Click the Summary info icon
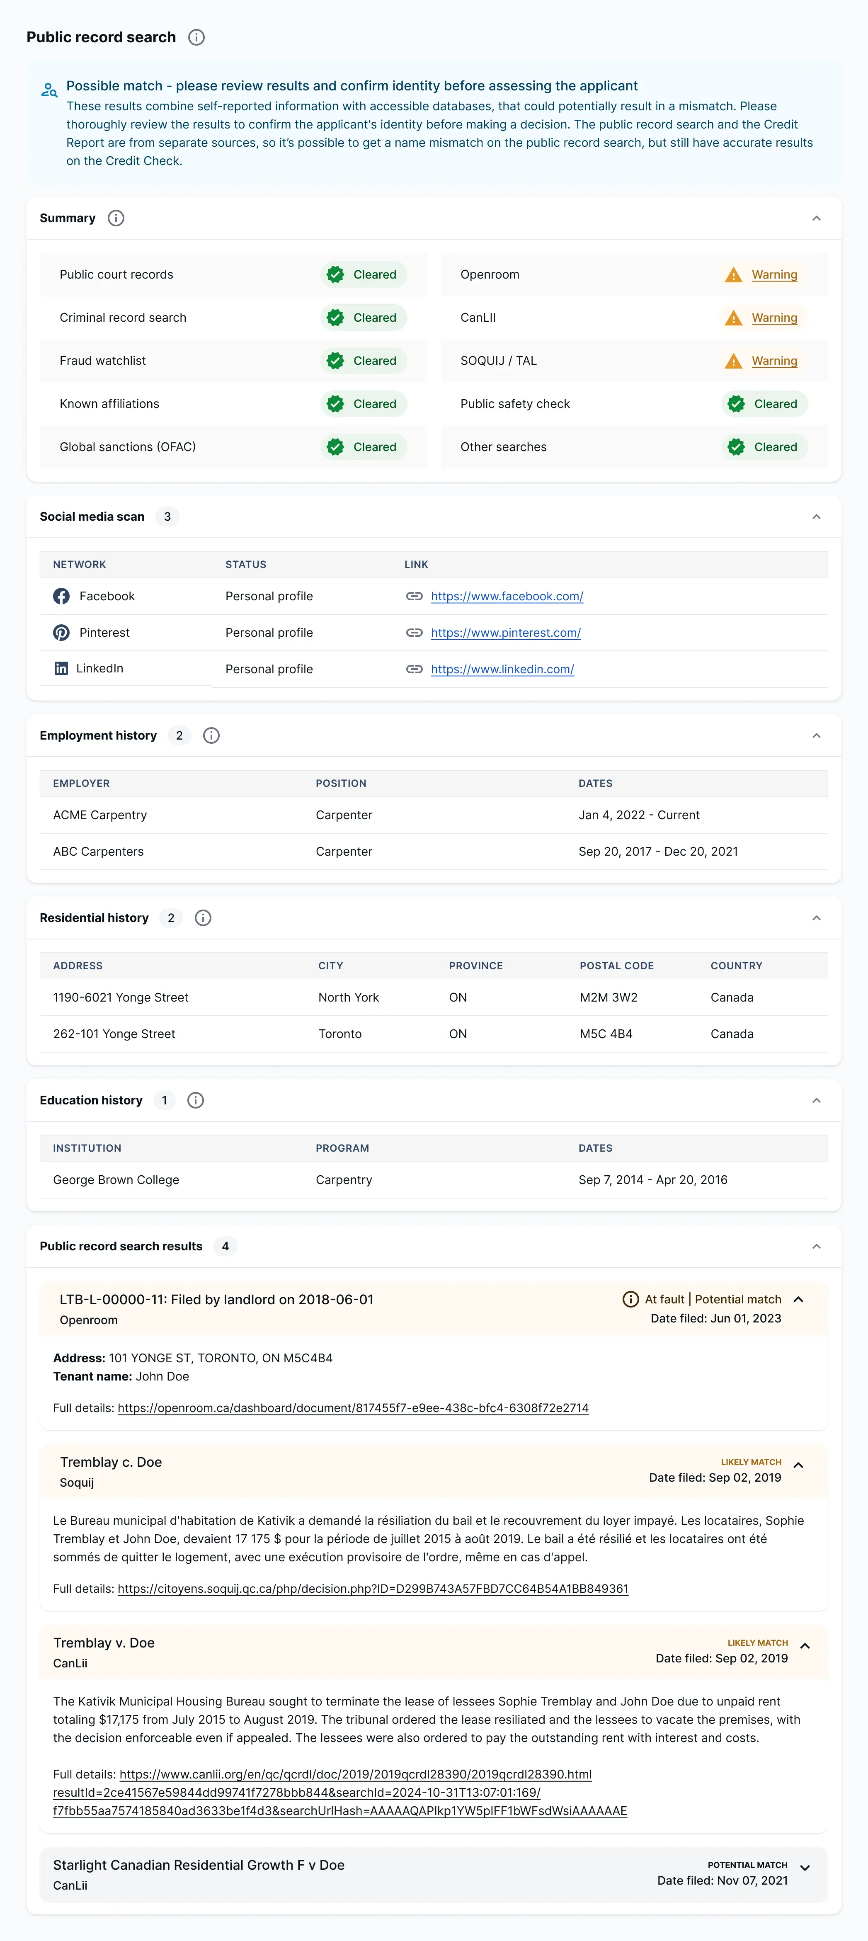This screenshot has width=868, height=1941. tap(116, 218)
